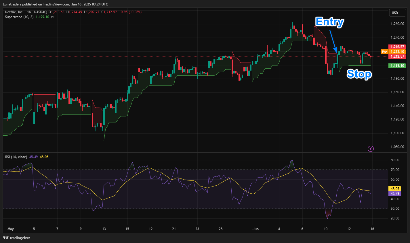Click the close value C1,212.57 in header
This screenshot has height=243, width=410.
pos(109,12)
